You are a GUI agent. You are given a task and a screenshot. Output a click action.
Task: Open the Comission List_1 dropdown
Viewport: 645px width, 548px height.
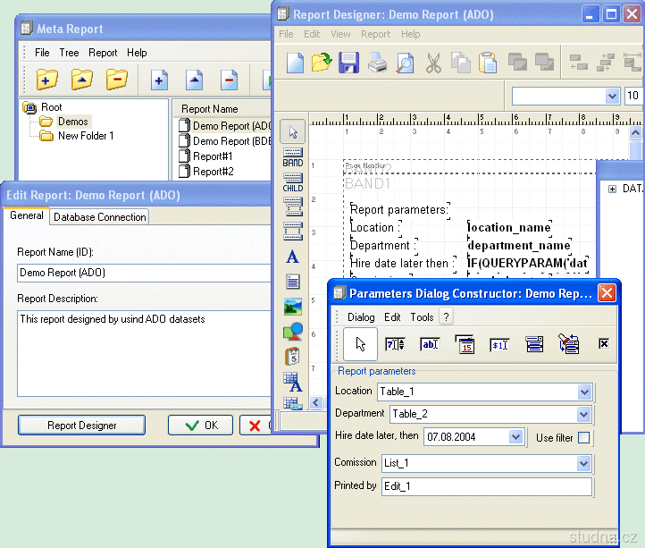point(584,463)
